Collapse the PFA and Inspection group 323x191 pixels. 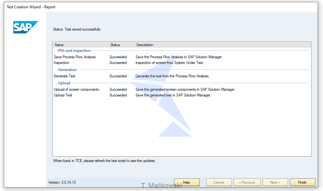tap(74, 51)
